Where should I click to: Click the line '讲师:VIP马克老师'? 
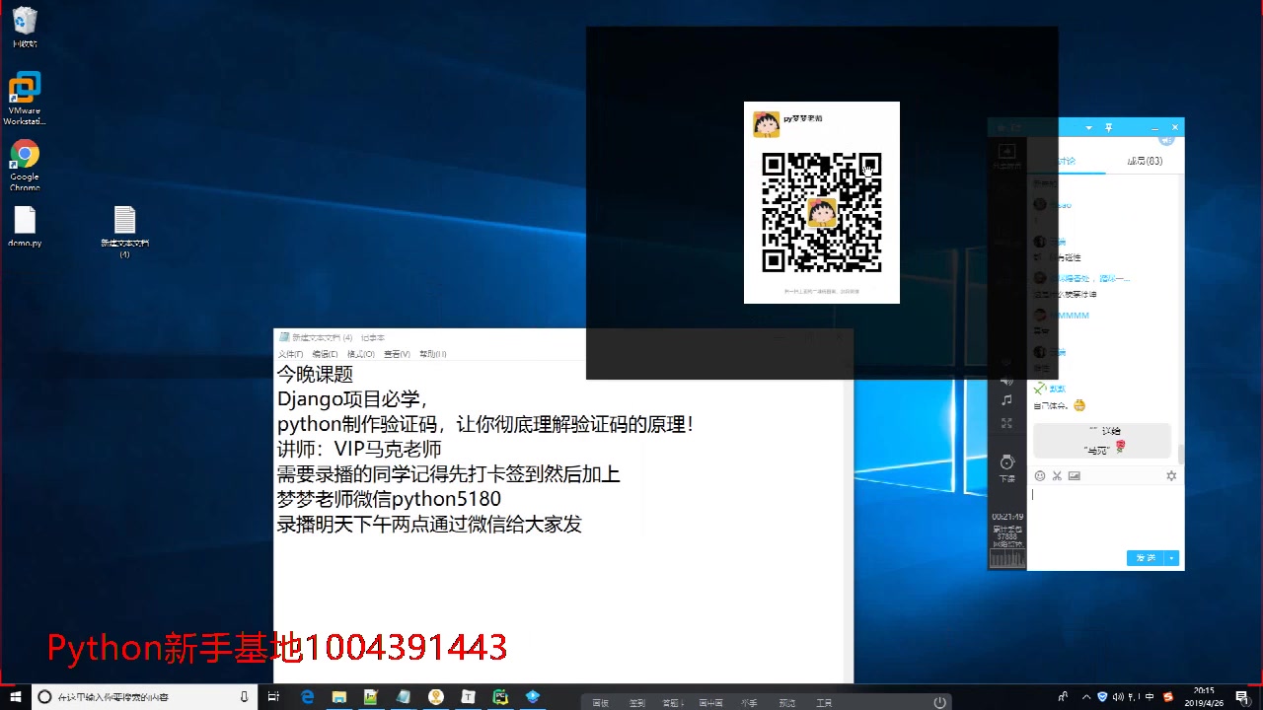[x=359, y=450]
